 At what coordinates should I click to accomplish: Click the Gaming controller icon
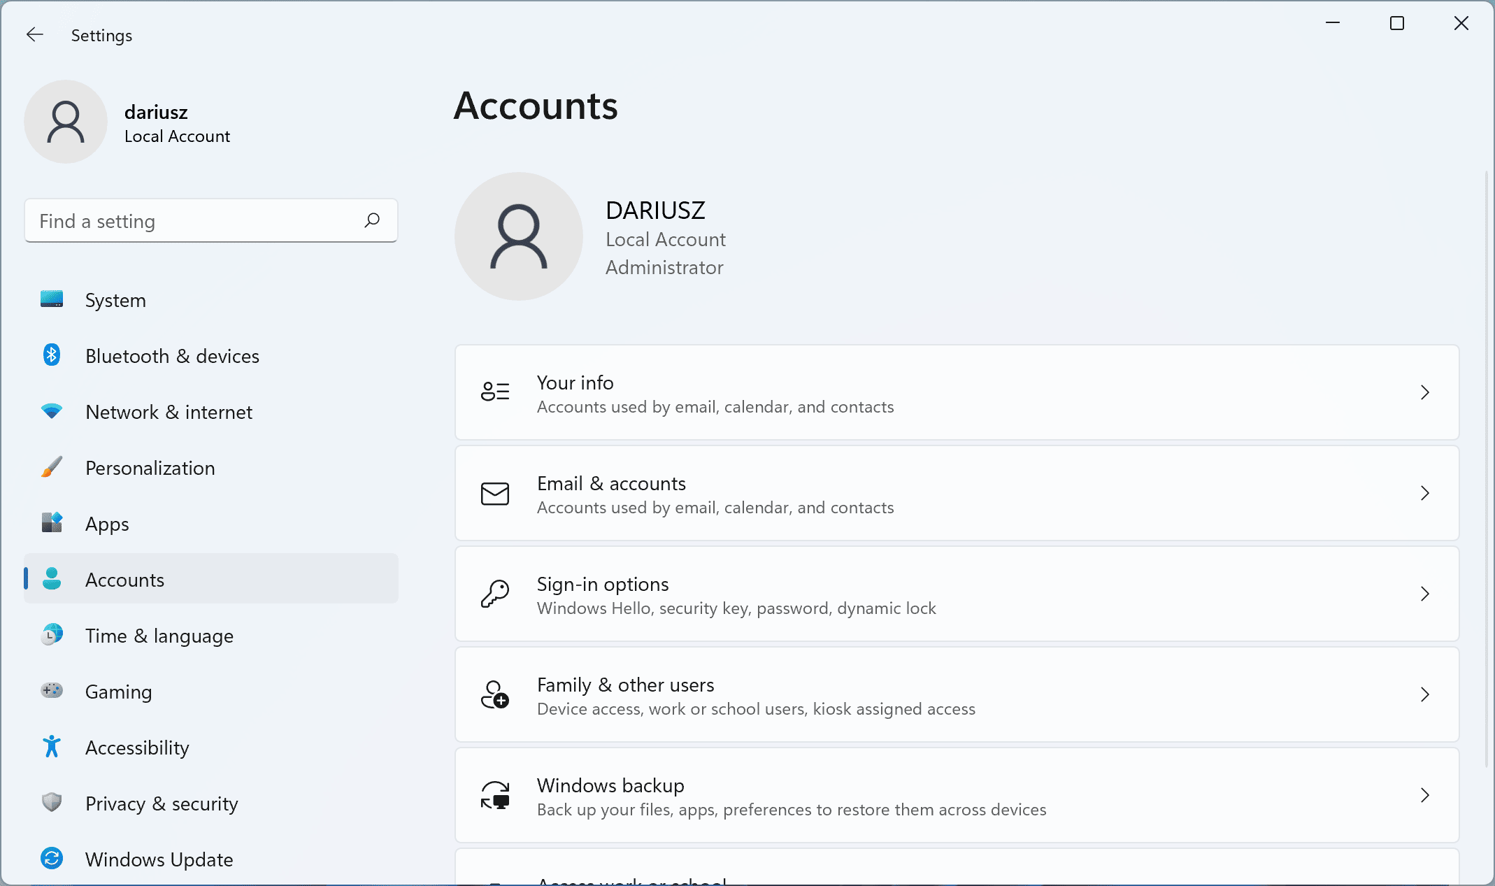pos(52,691)
